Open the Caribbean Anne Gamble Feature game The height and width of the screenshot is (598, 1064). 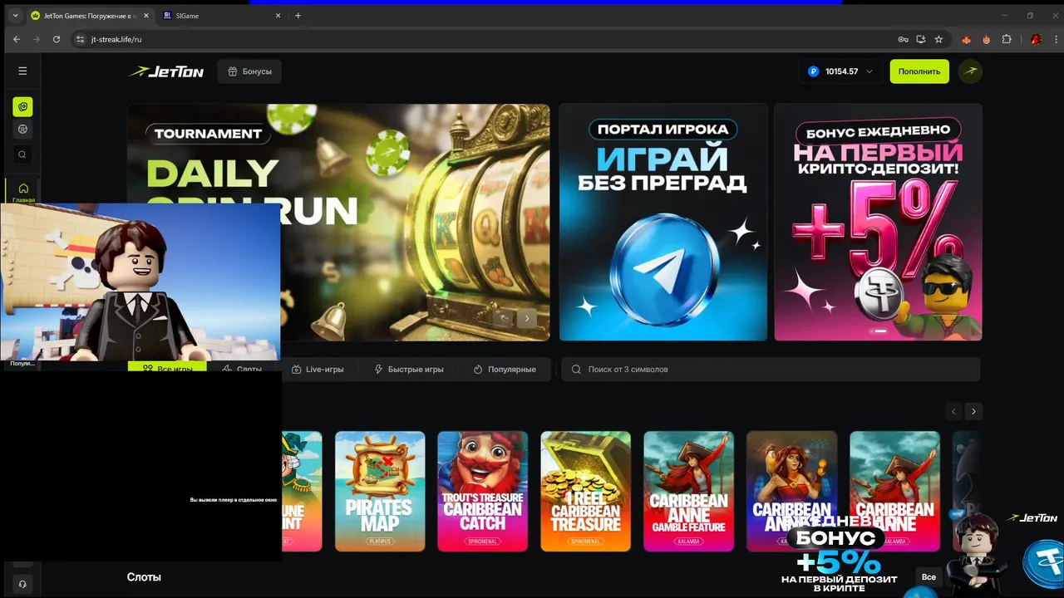click(x=689, y=491)
